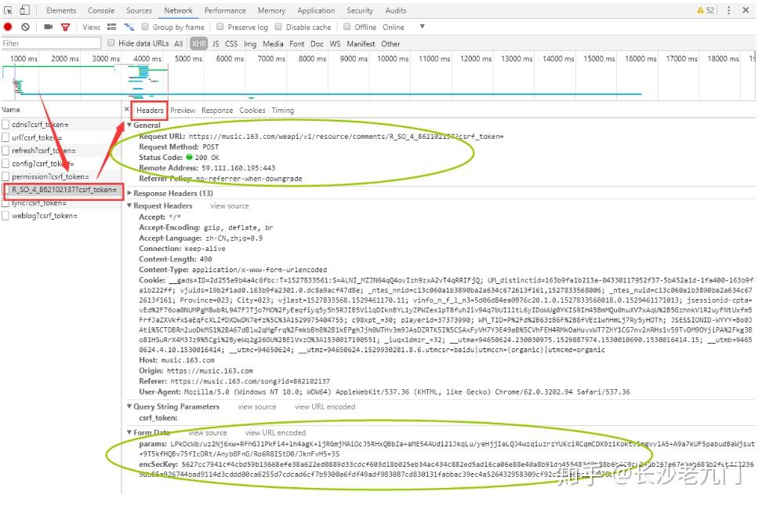This screenshot has height=506, width=762.
Task: Collapse the Form Data section
Action: click(130, 432)
